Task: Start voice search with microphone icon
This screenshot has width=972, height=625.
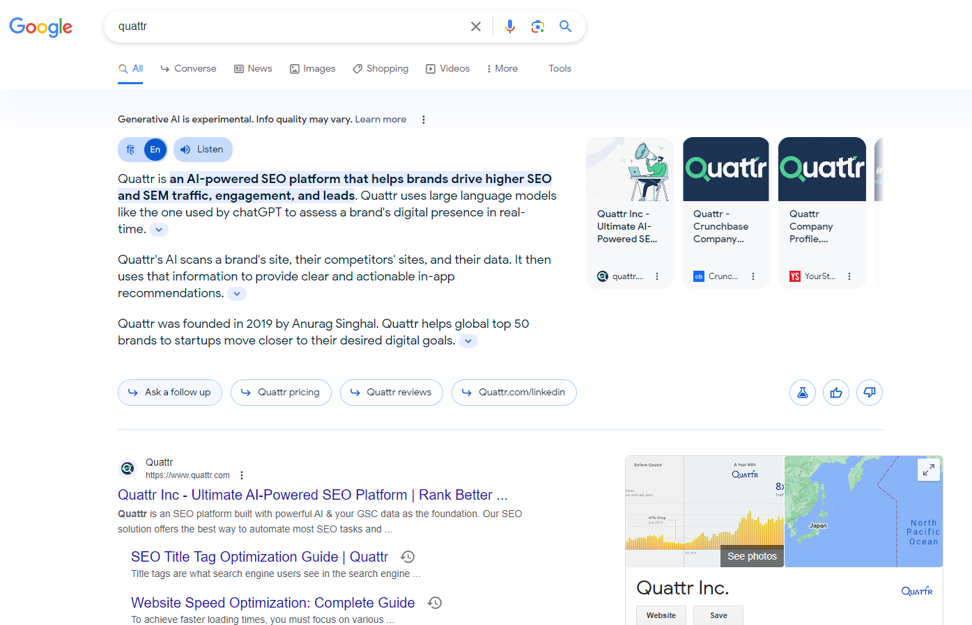Action: [510, 26]
